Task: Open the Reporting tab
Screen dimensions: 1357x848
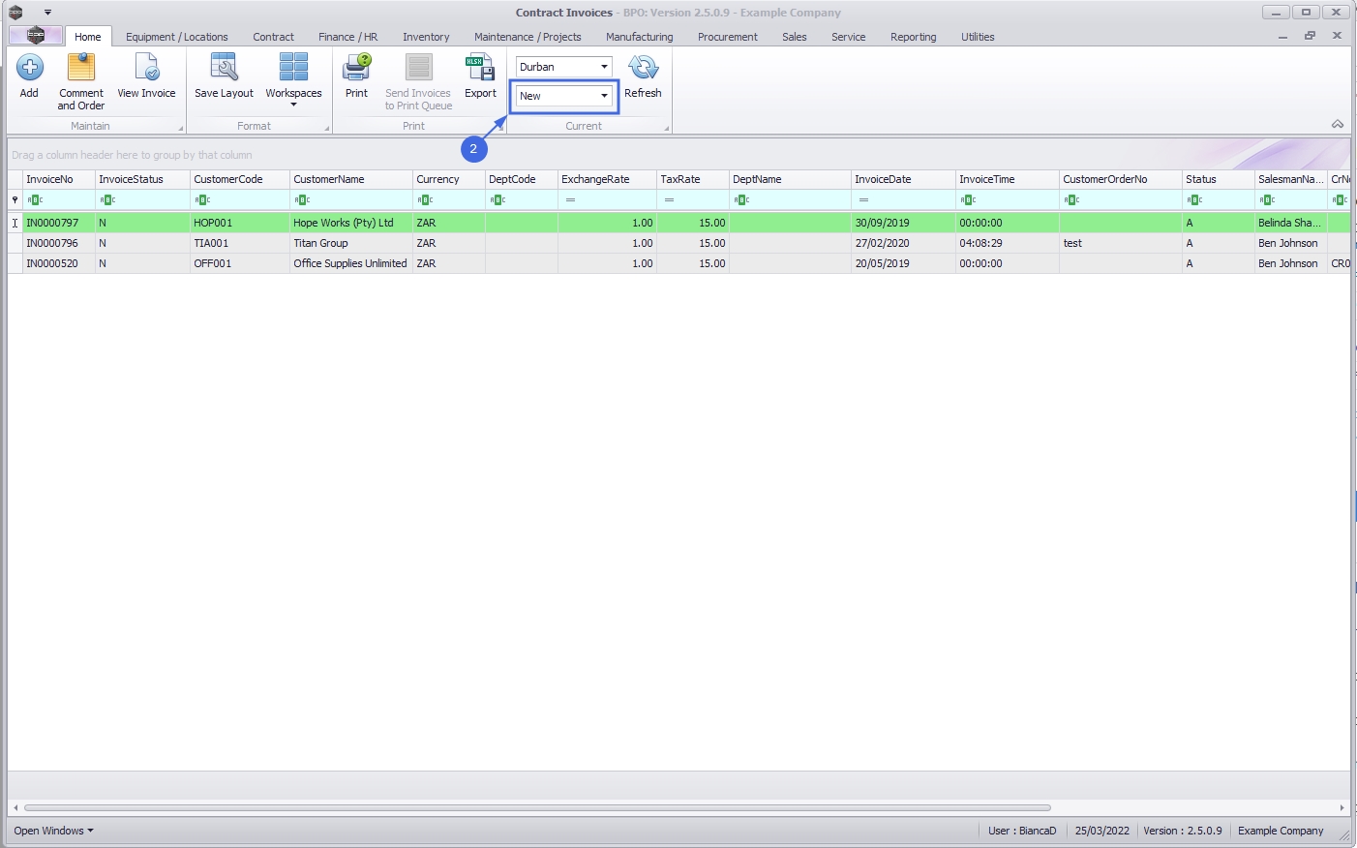Action: point(914,37)
